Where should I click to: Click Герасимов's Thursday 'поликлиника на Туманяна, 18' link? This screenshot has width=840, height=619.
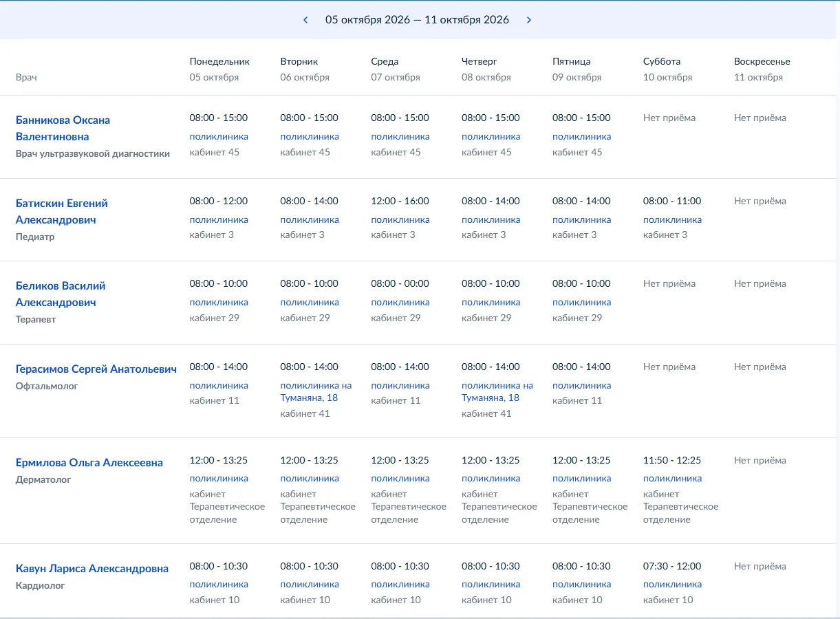tap(497, 391)
